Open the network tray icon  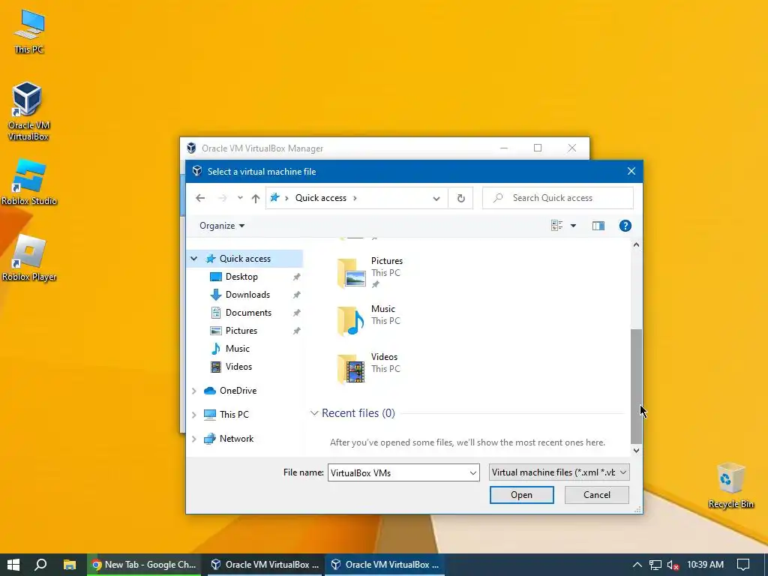655,565
